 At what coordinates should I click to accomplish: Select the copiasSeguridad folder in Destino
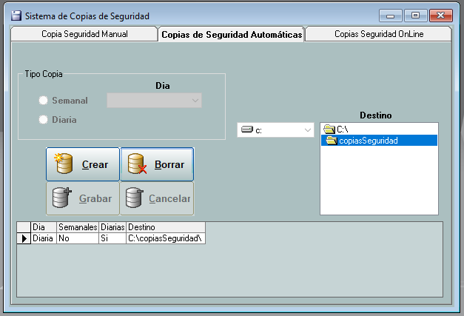tap(379, 141)
